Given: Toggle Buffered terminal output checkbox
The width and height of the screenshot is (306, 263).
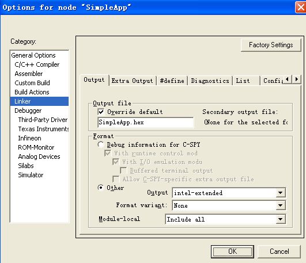Looking at the screenshot, I should 123,170.
